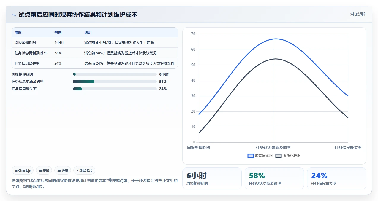Select table cell 任务信息缺失率
This screenshot has width=378, height=201.
(x=27, y=63)
